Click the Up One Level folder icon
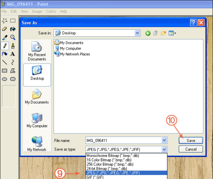The width and height of the screenshot is (213, 179). (155, 33)
